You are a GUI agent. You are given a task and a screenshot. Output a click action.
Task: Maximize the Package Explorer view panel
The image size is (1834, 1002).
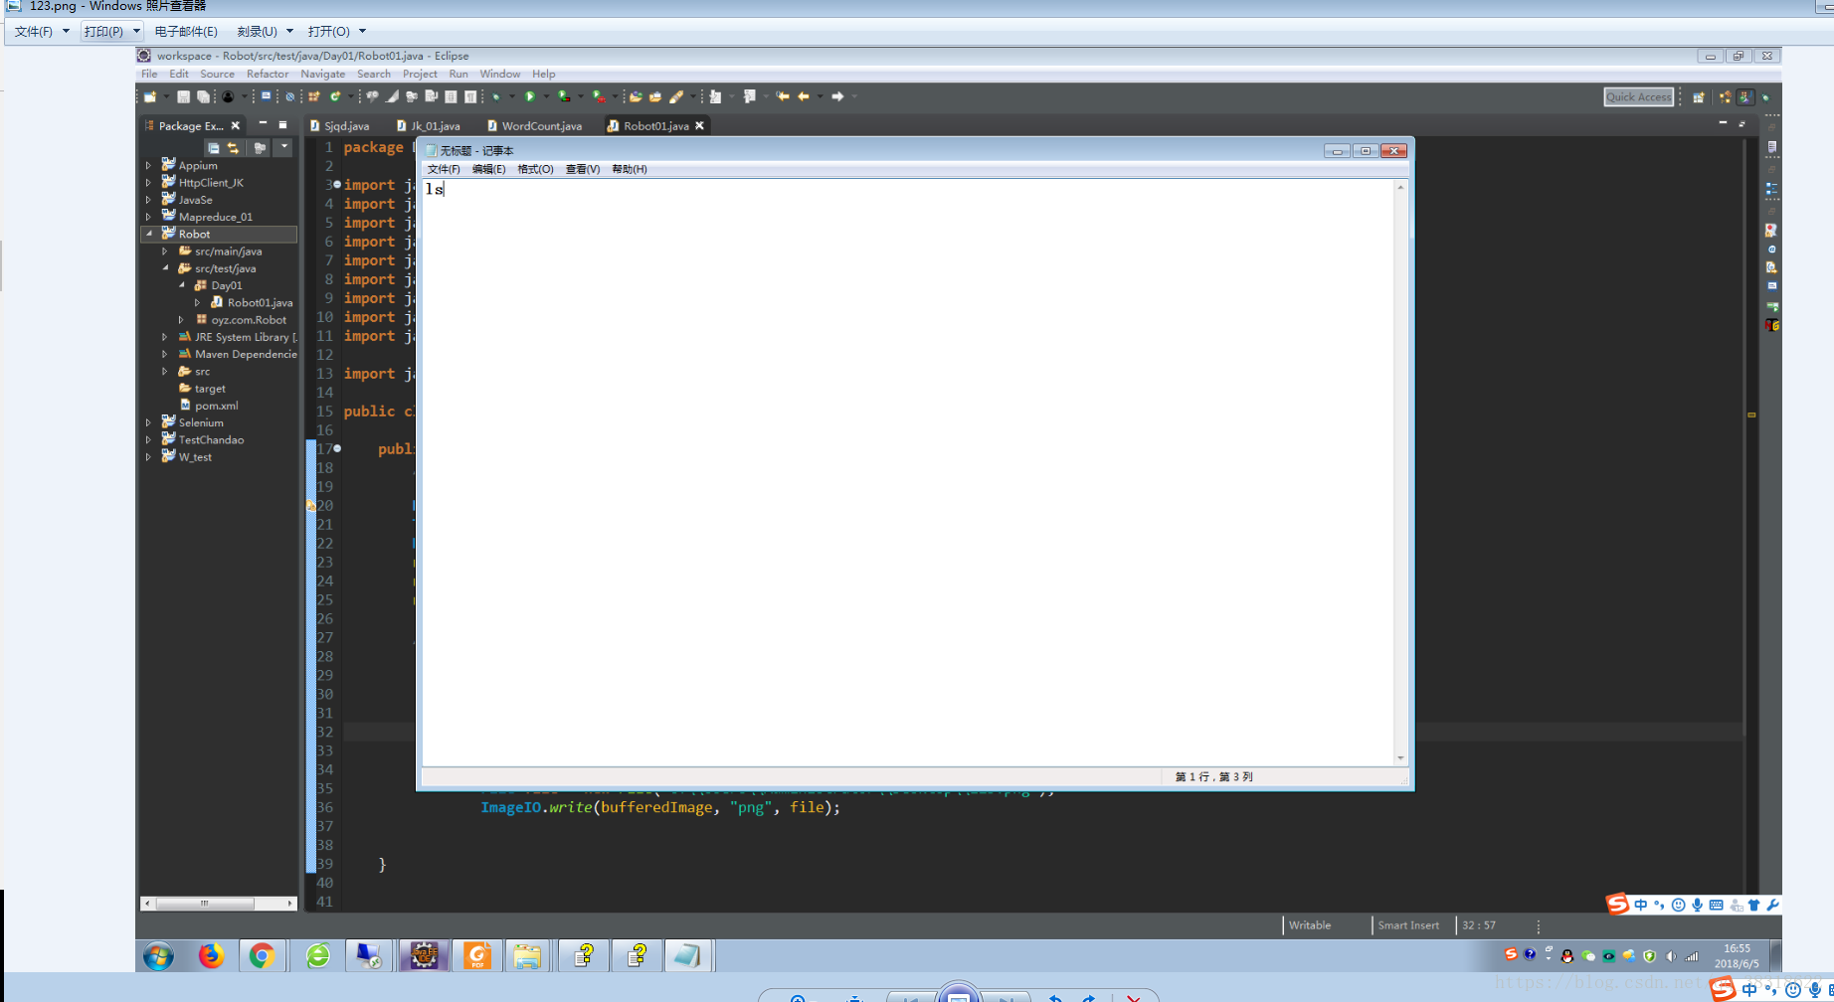point(282,124)
